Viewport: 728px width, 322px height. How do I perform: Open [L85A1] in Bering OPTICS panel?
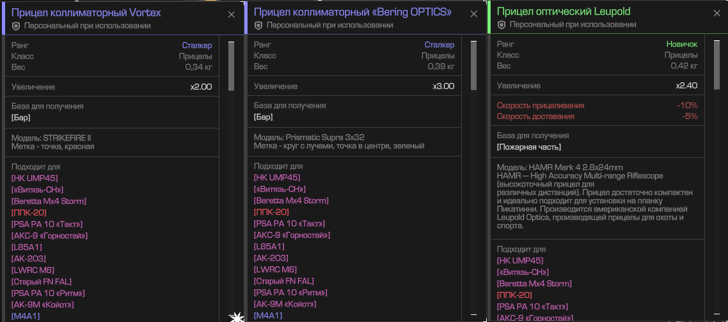269,247
